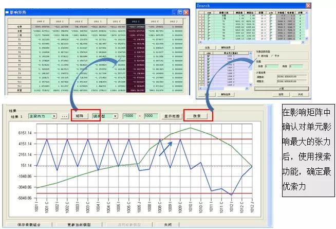Click the 调整后 result field

point(292,81)
